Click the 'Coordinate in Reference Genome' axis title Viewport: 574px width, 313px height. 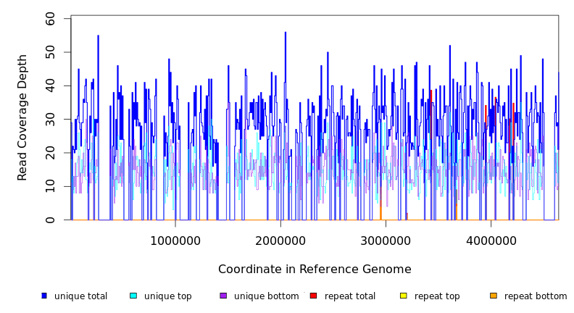(x=315, y=270)
